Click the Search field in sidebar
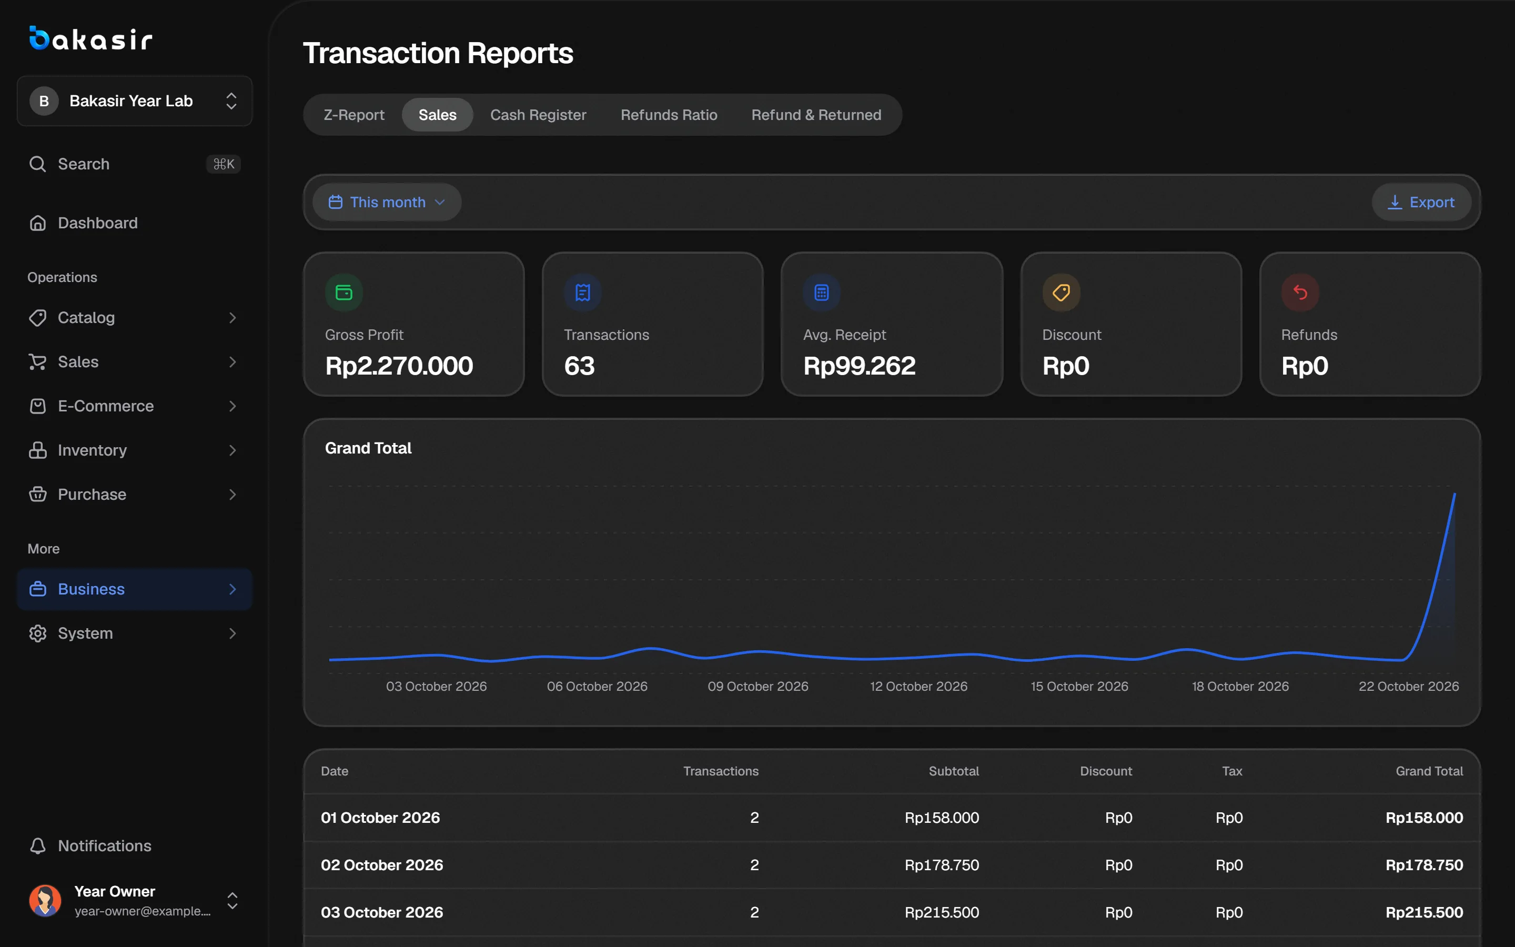 pyautogui.click(x=135, y=164)
